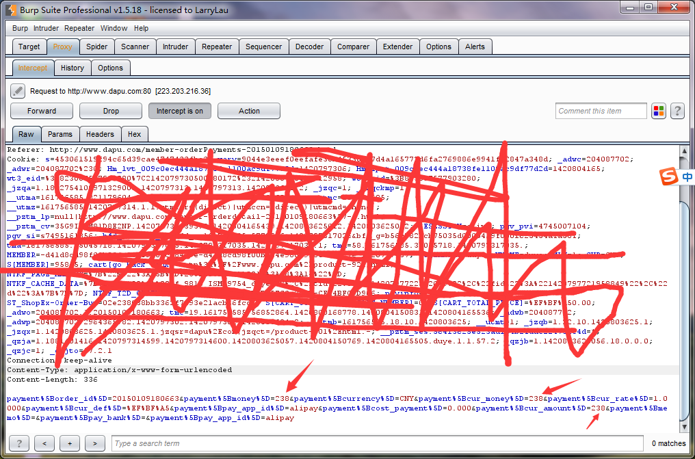Screen dimensions: 695x459
Task: Open the Comparer tab
Action: point(353,47)
